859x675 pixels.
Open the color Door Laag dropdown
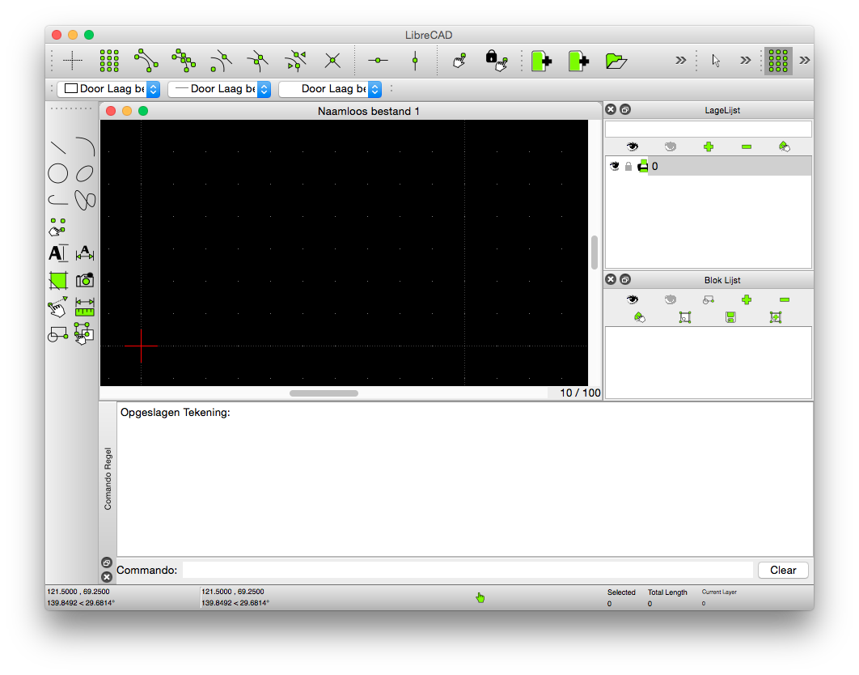pos(108,89)
